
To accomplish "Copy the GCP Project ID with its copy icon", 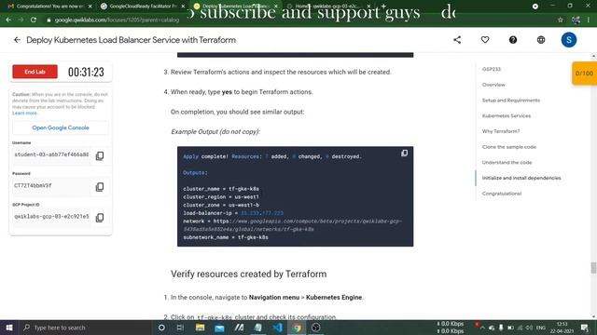I will [x=100, y=217].
